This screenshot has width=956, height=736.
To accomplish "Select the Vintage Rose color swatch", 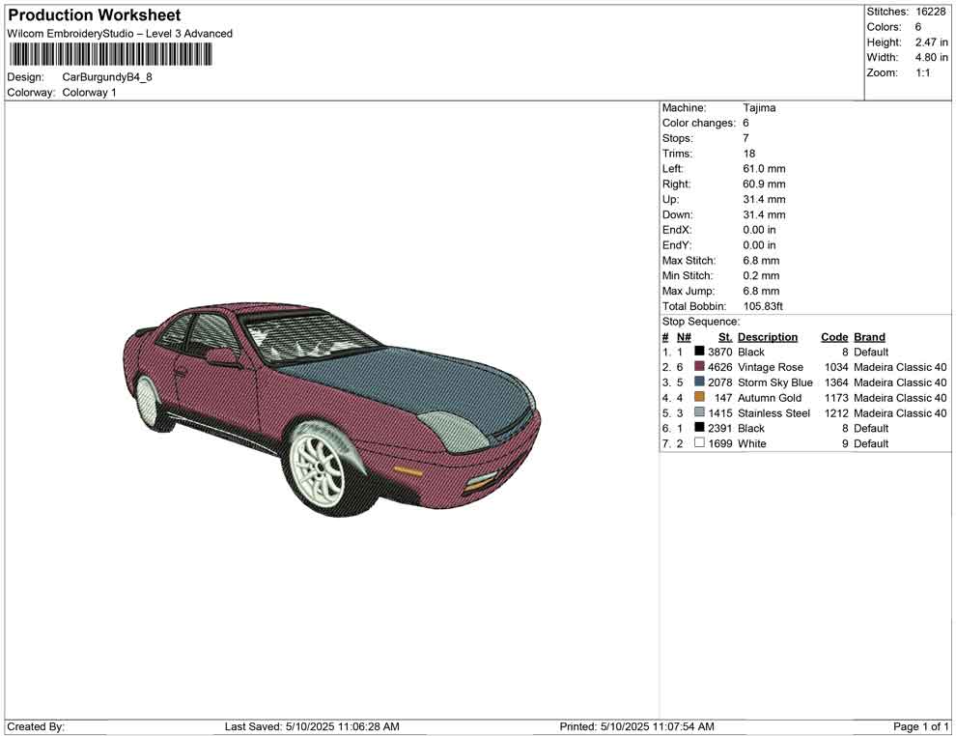I will [x=699, y=367].
